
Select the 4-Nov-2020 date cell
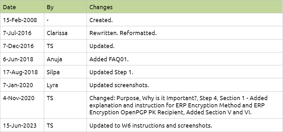pyautogui.click(x=22, y=105)
